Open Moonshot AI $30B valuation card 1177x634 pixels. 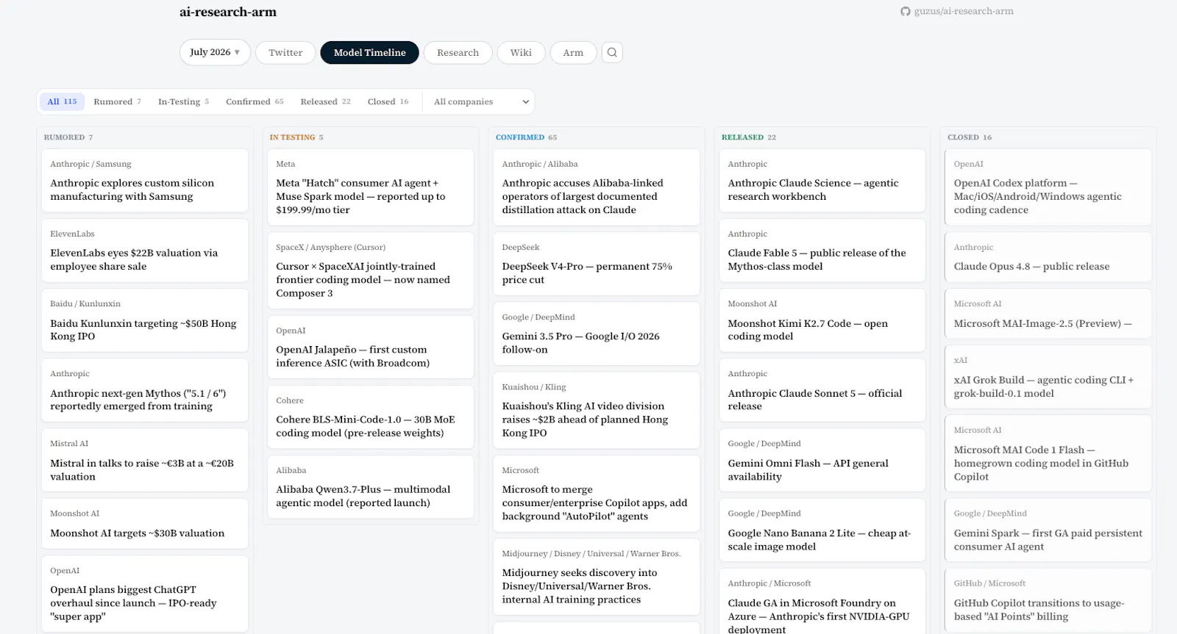pos(145,524)
